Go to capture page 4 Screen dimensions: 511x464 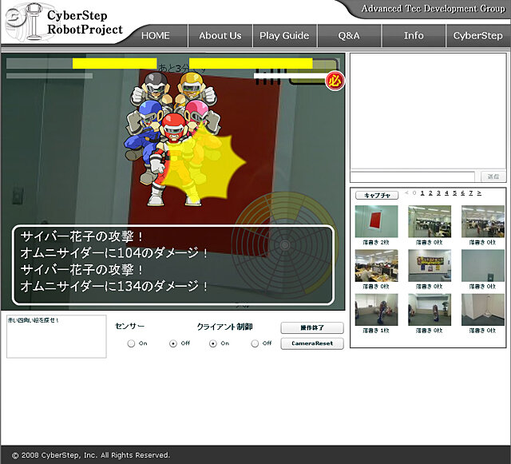click(447, 193)
